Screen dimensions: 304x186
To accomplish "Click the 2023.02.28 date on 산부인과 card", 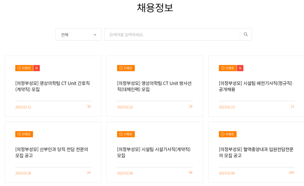I will [x=23, y=173].
